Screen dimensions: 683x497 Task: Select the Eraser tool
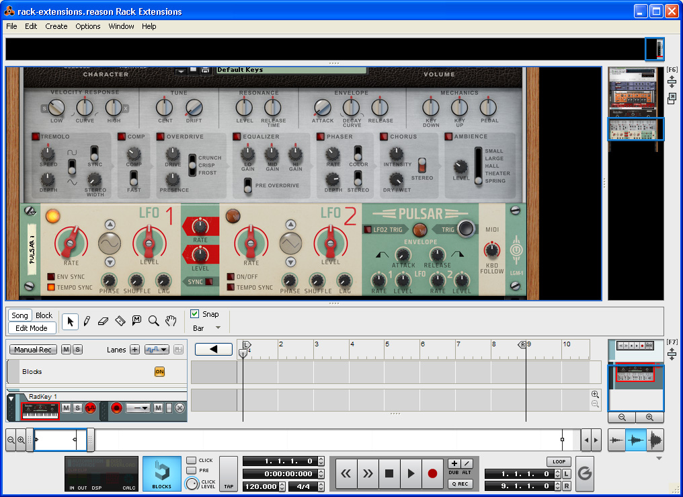pyautogui.click(x=104, y=321)
